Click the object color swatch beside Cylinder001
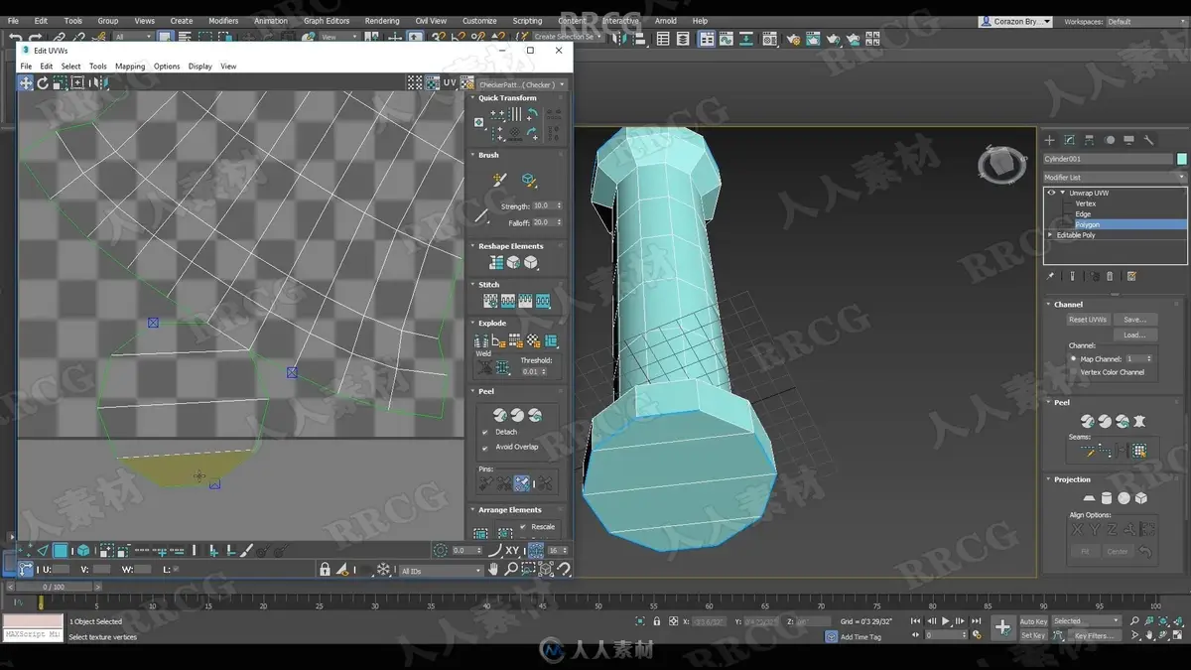Screen dimensions: 1191x670 1181,159
